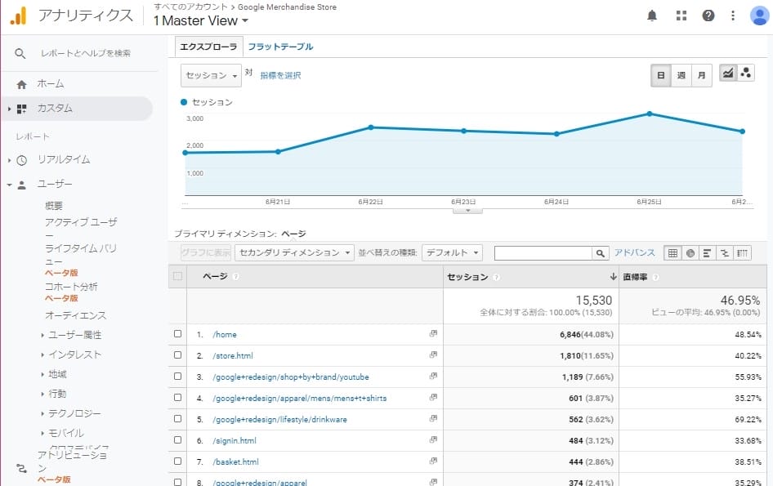Image resolution: width=773 pixels, height=486 pixels.
Task: Click the table filter search field
Action: pyautogui.click(x=543, y=253)
